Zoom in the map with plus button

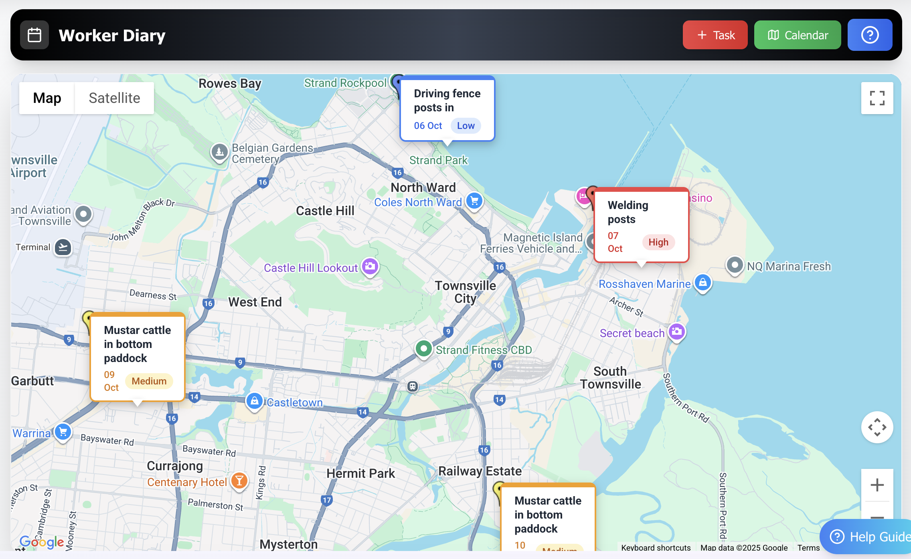tap(877, 485)
